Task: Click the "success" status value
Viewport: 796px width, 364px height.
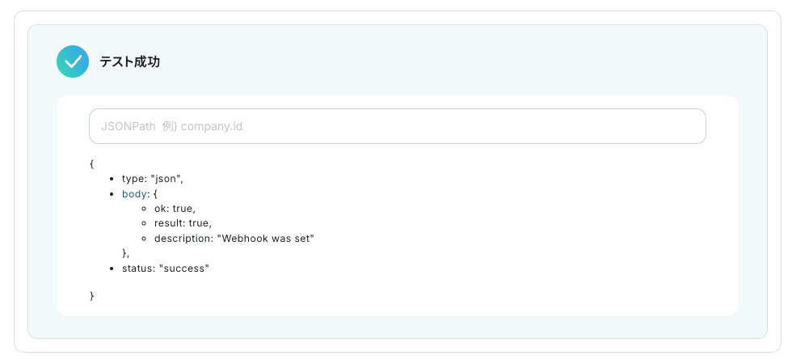Action: pos(183,268)
